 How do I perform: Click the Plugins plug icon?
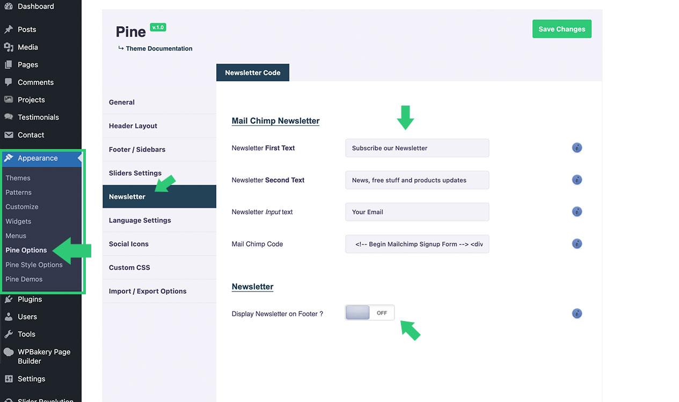9,299
